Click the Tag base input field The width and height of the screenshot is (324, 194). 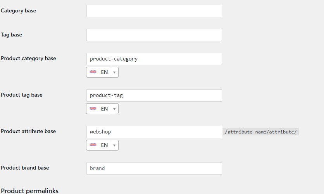point(154,35)
